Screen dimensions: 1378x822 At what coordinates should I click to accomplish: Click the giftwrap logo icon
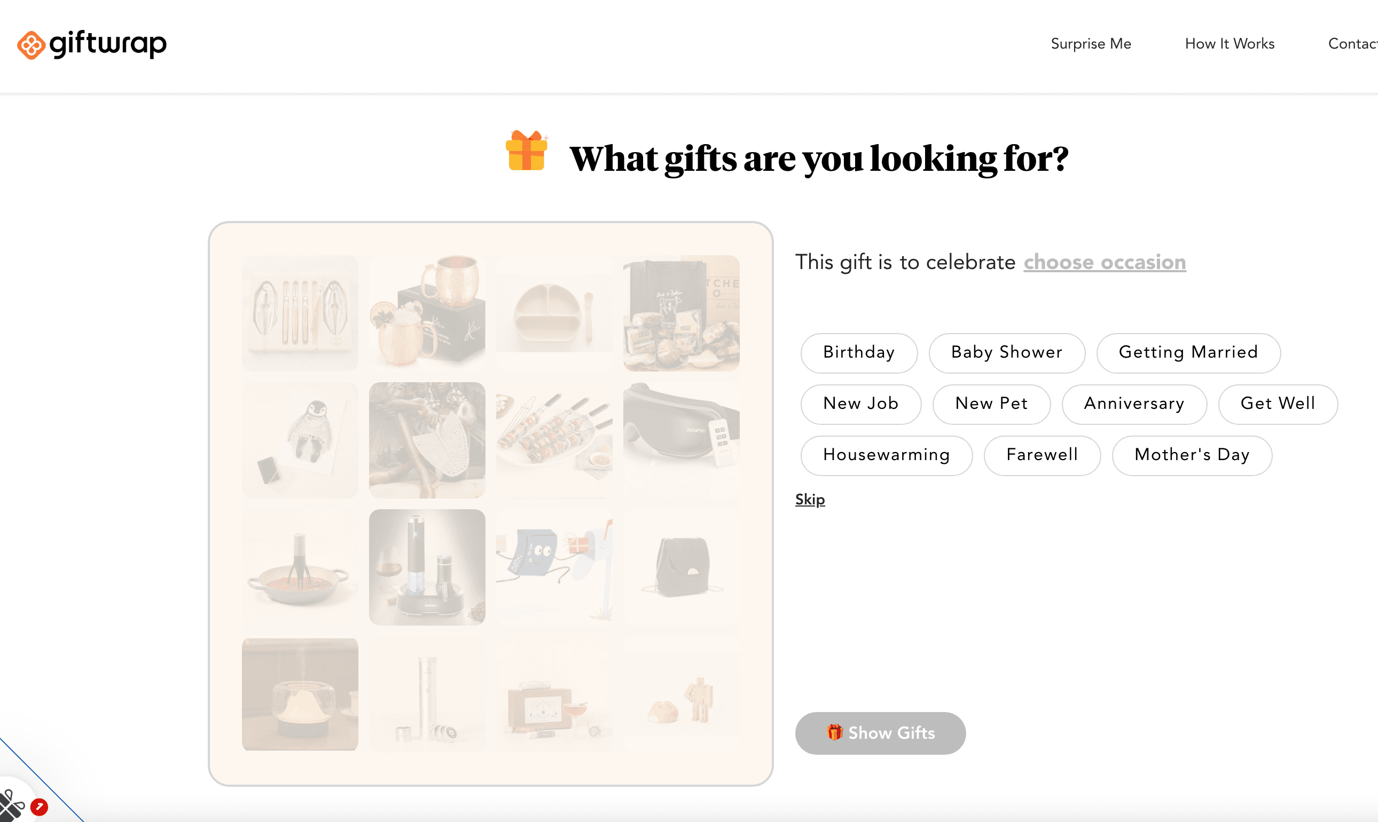point(30,44)
